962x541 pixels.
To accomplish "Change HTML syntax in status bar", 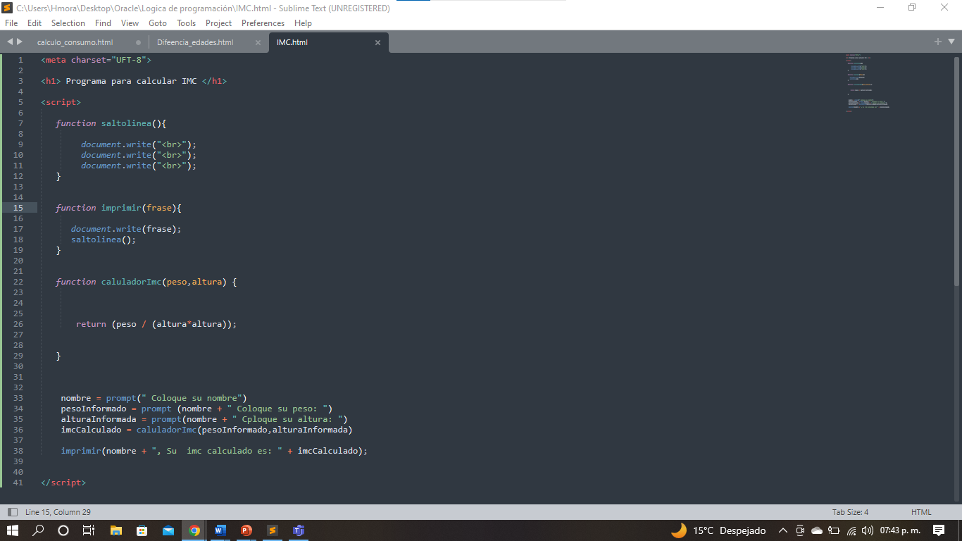I will tap(921, 512).
